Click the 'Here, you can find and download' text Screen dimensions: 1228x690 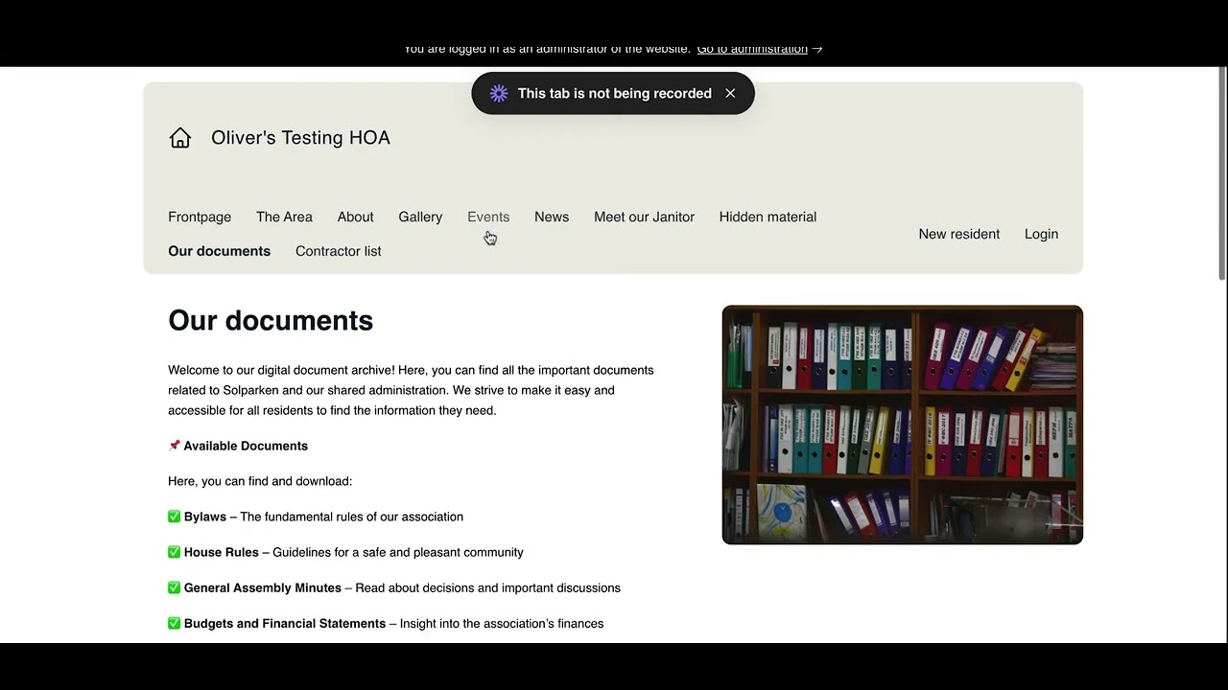pyautogui.click(x=260, y=481)
